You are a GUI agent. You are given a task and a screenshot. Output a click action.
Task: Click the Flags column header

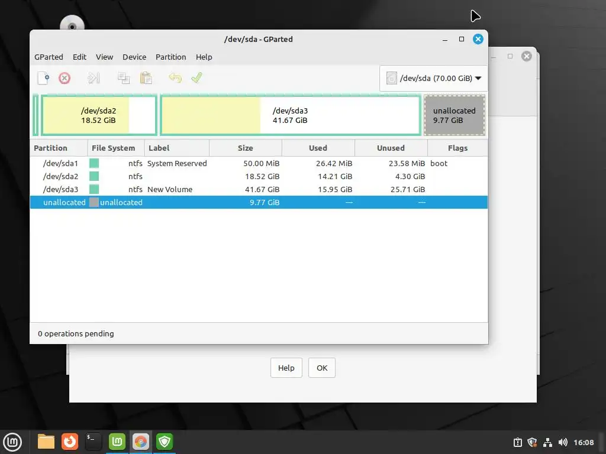(458, 148)
